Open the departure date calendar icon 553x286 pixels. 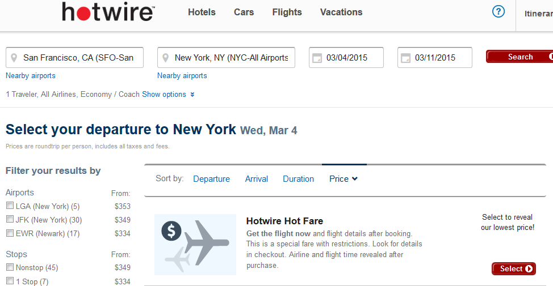point(317,58)
